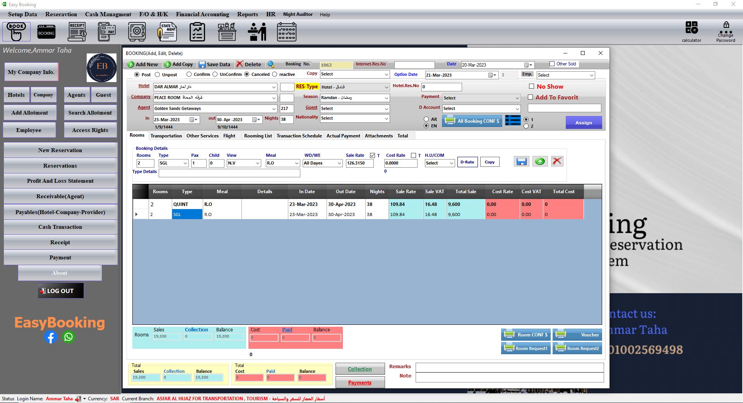Open the Statement toolbar icon
The height and width of the screenshot is (403, 743).
click(167, 32)
